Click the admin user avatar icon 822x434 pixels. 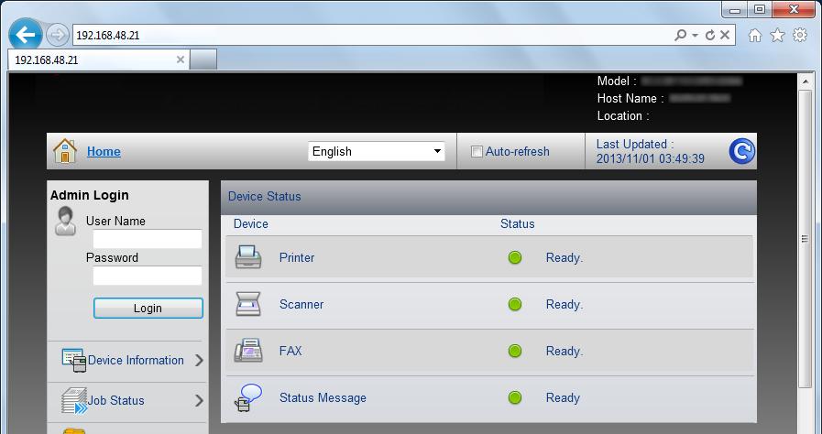tap(66, 221)
